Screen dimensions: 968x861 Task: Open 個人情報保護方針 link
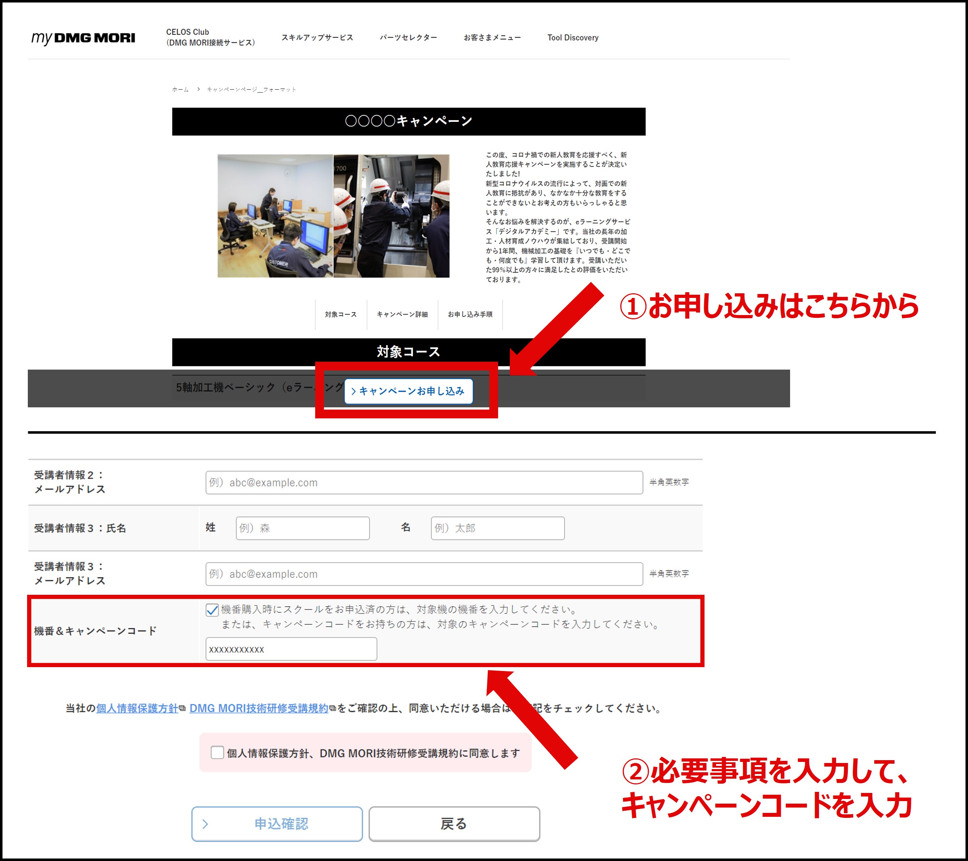coord(137,708)
